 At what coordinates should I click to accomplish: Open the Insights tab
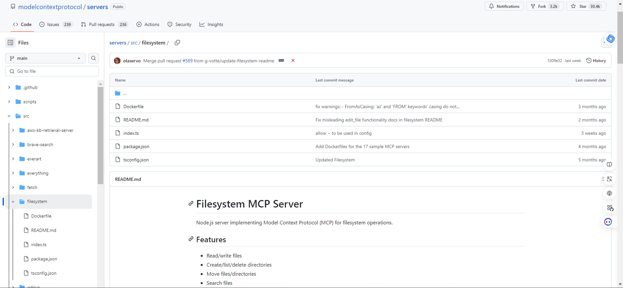click(x=211, y=25)
